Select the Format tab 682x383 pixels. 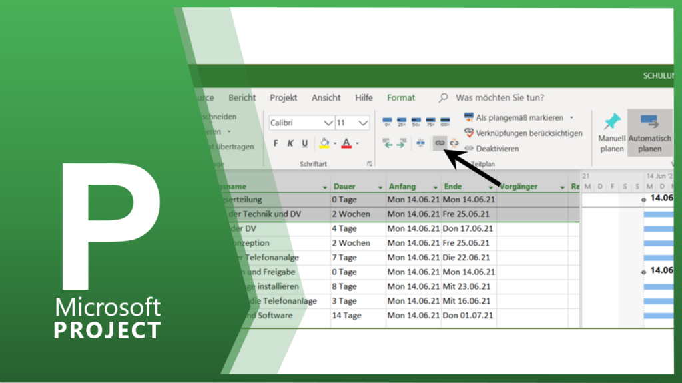coord(401,97)
